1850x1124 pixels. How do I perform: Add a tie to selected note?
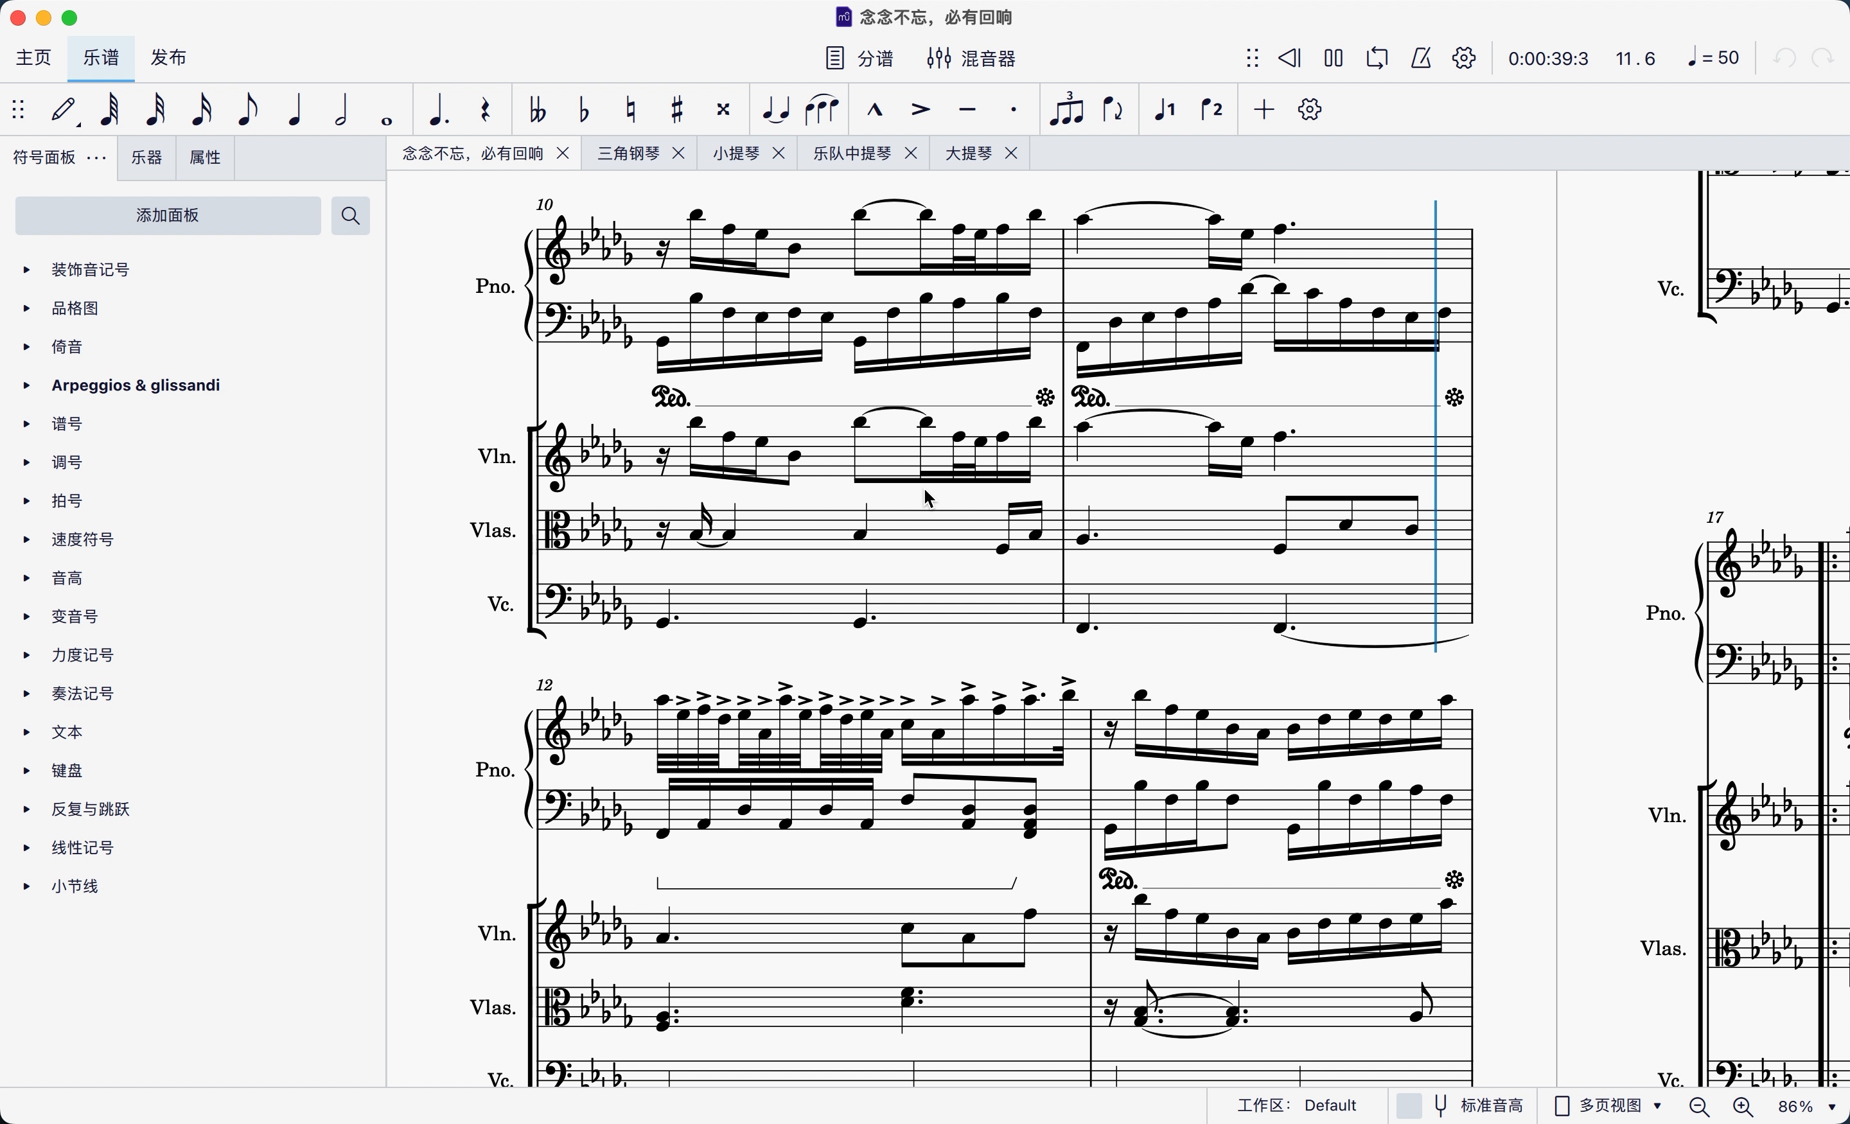[x=775, y=110]
